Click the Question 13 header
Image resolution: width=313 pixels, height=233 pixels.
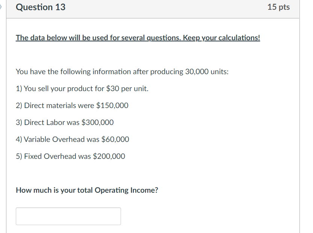click(x=40, y=7)
